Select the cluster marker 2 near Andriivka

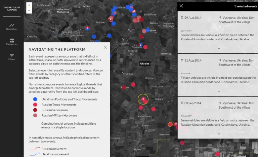click(x=111, y=19)
